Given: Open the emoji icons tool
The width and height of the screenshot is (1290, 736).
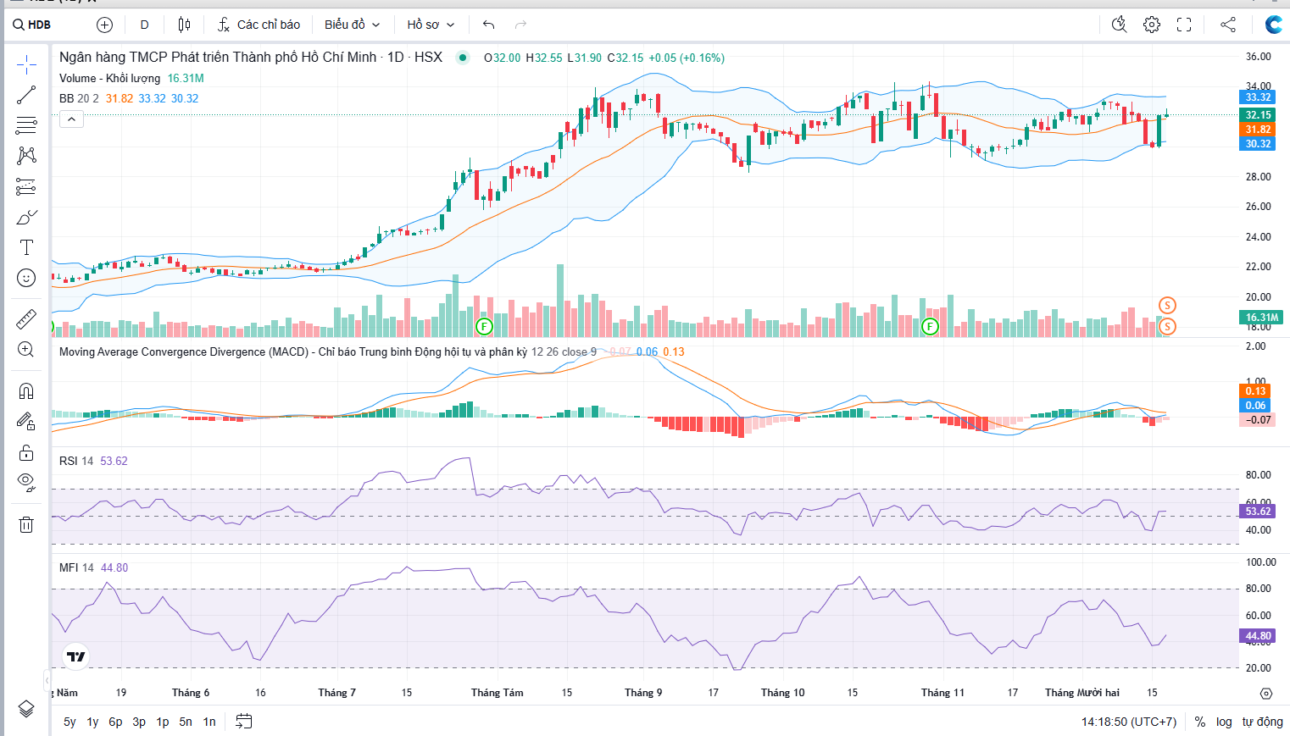Looking at the screenshot, I should coord(26,278).
